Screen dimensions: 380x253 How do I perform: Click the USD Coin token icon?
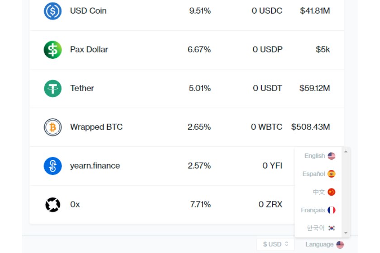52,11
